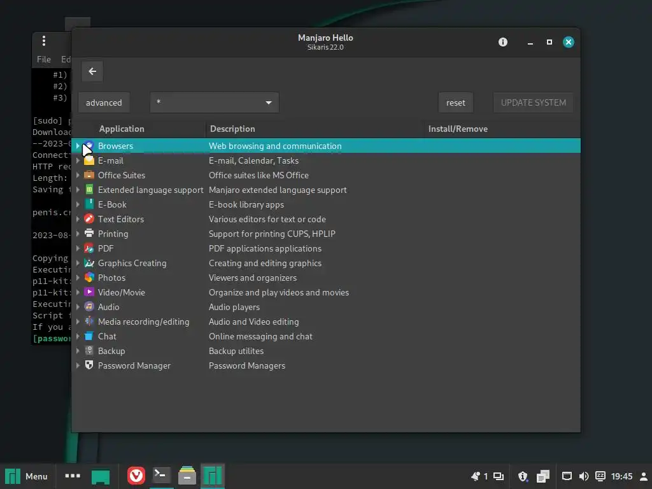
Task: Click the PDF category icon
Action: coord(89,248)
